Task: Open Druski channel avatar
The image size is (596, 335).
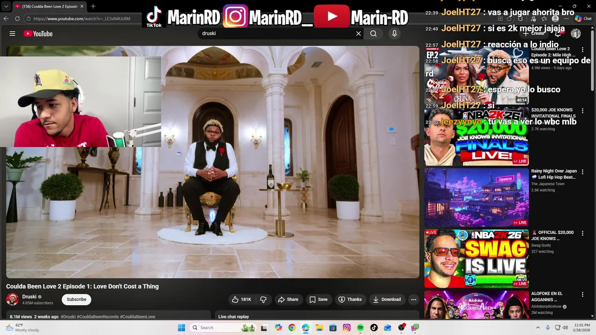Action: [x=13, y=299]
